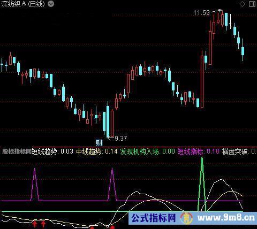Select the 横盘突破 indicator label
The image size is (257, 229).
click(x=235, y=151)
